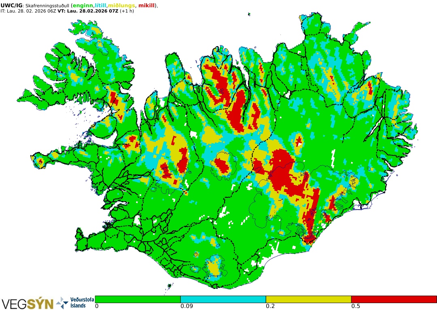Click the initial time 'IT: Lau. 28. 02. 2026 06Z'
This screenshot has height=310, width=437.
pyautogui.click(x=28, y=11)
